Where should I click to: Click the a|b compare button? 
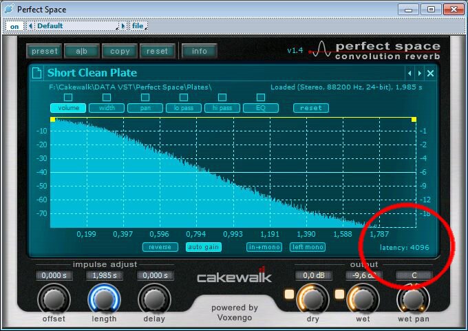pyautogui.click(x=82, y=52)
